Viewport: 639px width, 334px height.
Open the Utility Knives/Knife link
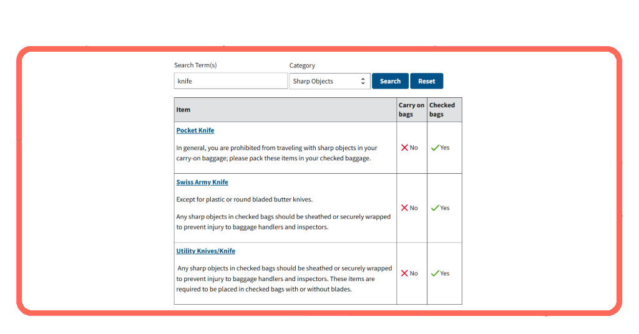(206, 251)
